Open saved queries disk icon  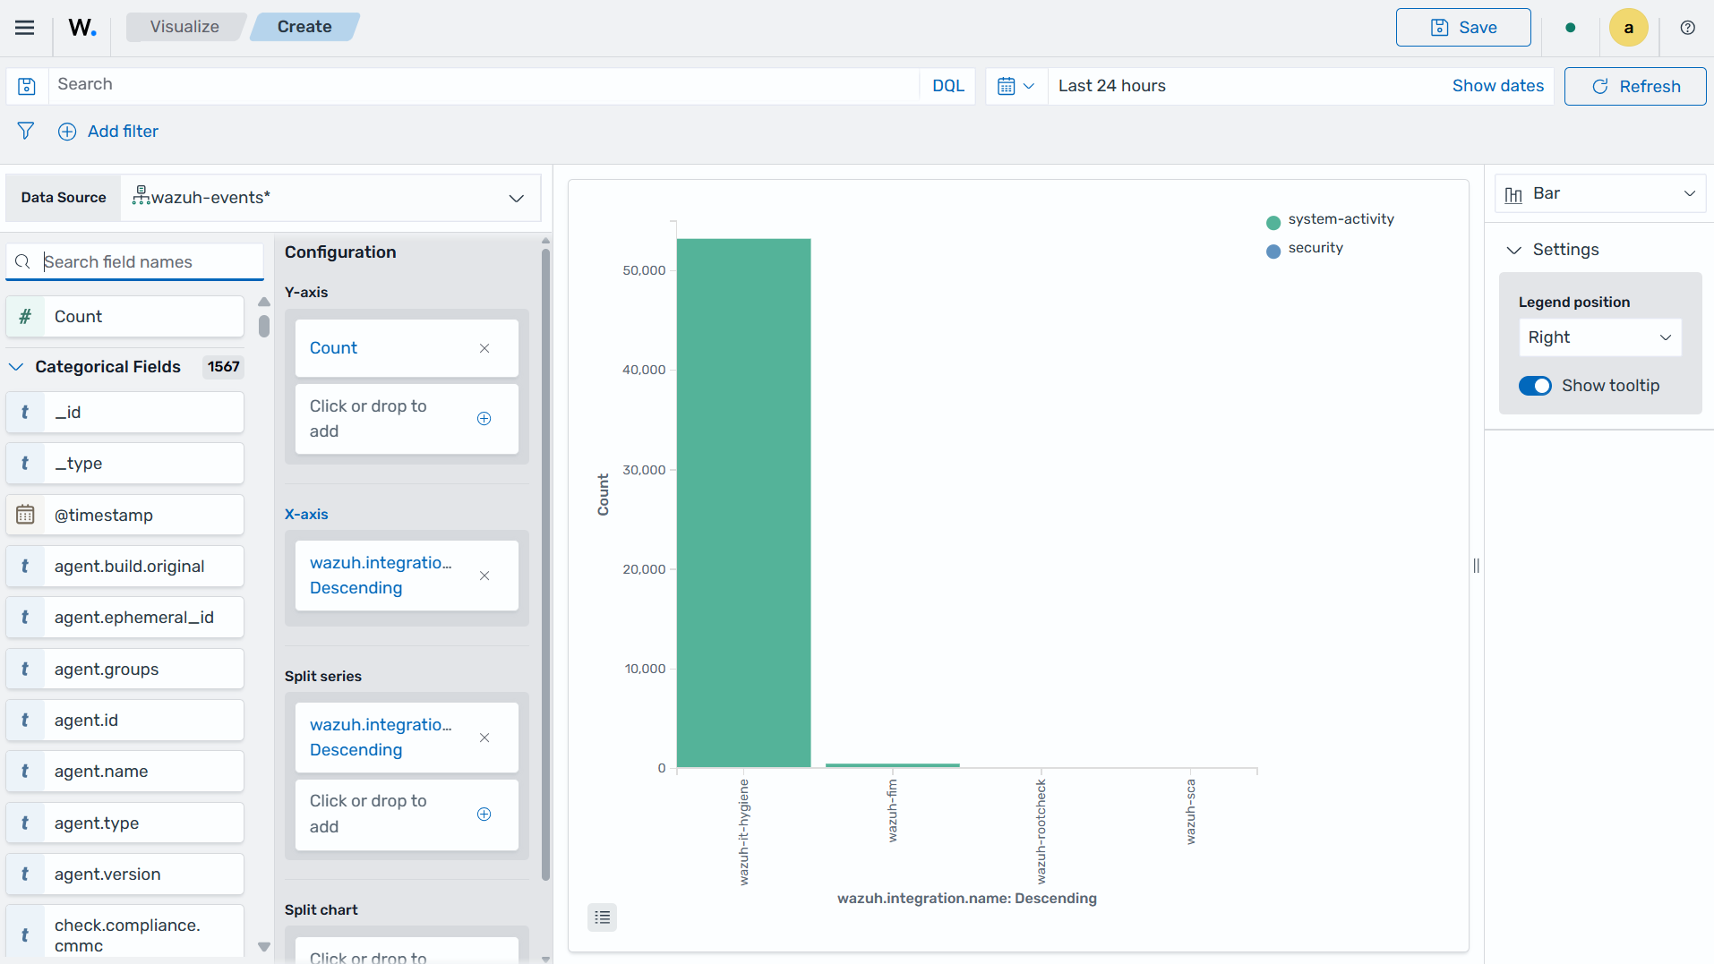pyautogui.click(x=27, y=86)
